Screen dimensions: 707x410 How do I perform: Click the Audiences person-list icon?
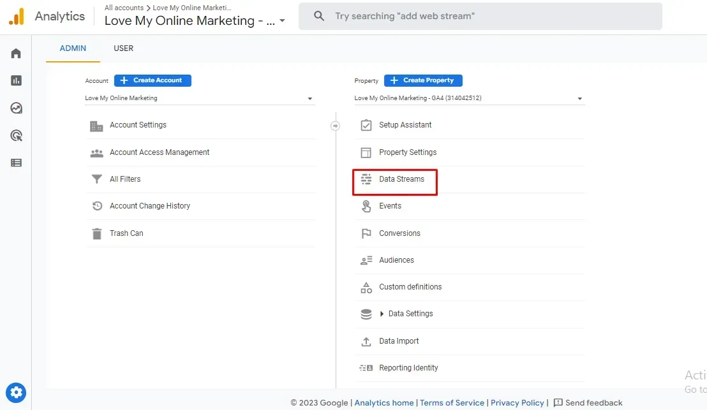[366, 260]
